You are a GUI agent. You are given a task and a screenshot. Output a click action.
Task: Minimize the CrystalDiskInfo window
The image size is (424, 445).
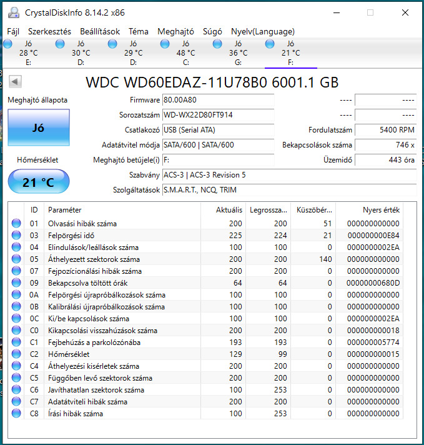(x=337, y=12)
